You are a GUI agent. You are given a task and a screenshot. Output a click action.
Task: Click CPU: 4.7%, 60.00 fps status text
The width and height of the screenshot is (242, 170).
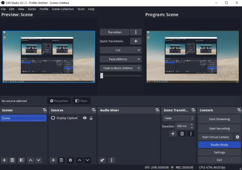[x=212, y=167]
